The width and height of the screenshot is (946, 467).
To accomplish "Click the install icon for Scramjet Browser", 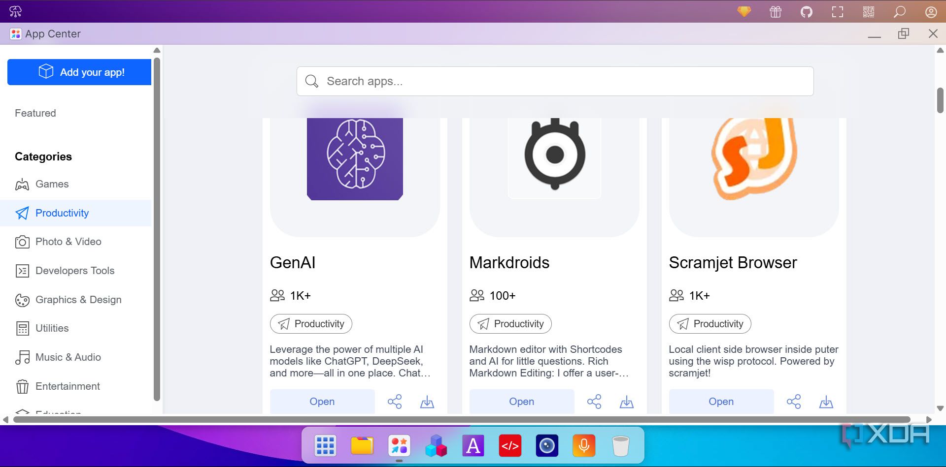I will (x=826, y=402).
